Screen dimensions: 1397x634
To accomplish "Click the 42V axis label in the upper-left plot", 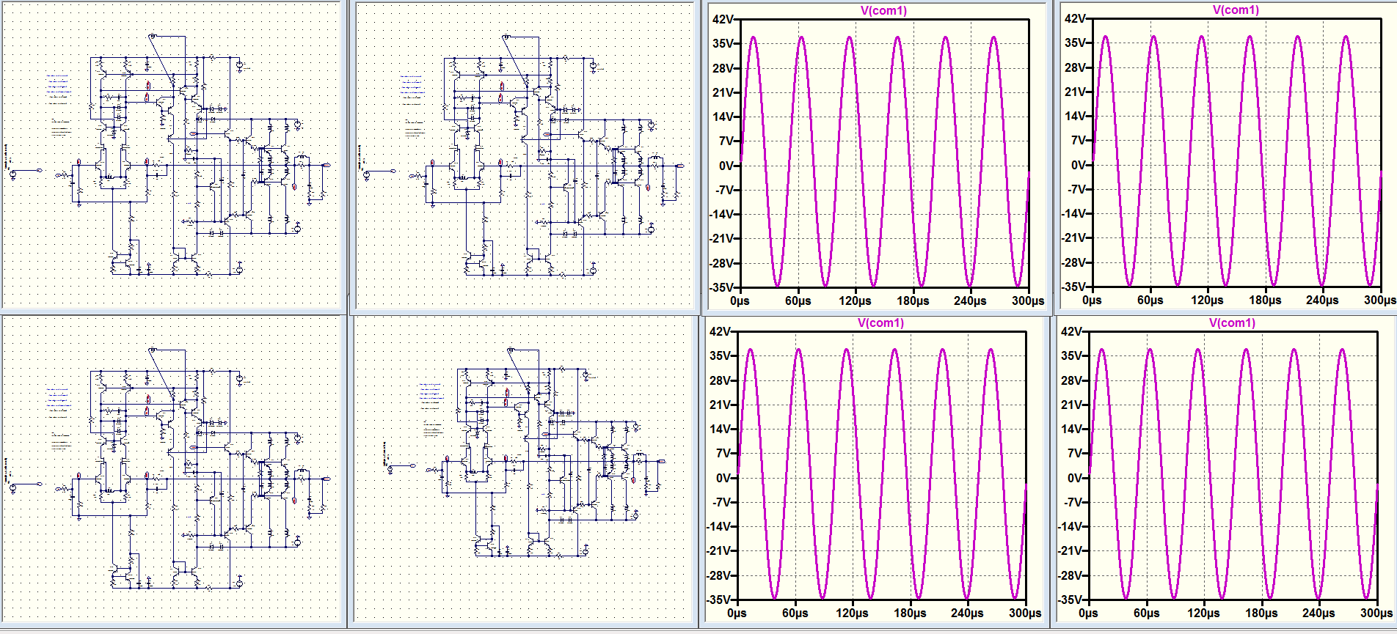I will (x=723, y=19).
